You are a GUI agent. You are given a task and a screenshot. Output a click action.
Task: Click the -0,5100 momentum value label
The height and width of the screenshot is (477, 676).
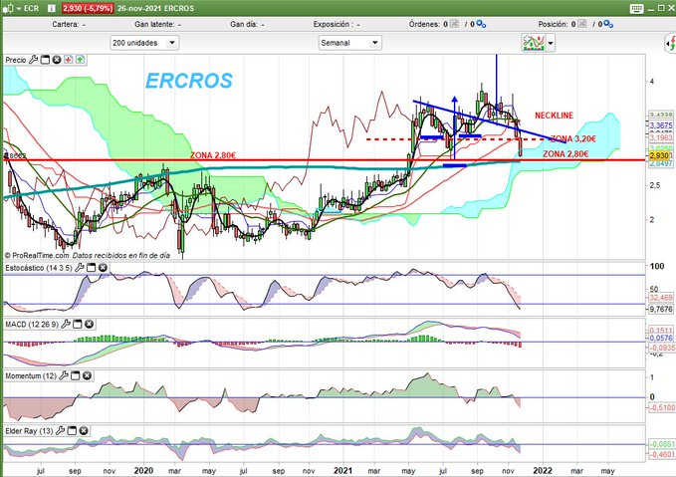662,407
